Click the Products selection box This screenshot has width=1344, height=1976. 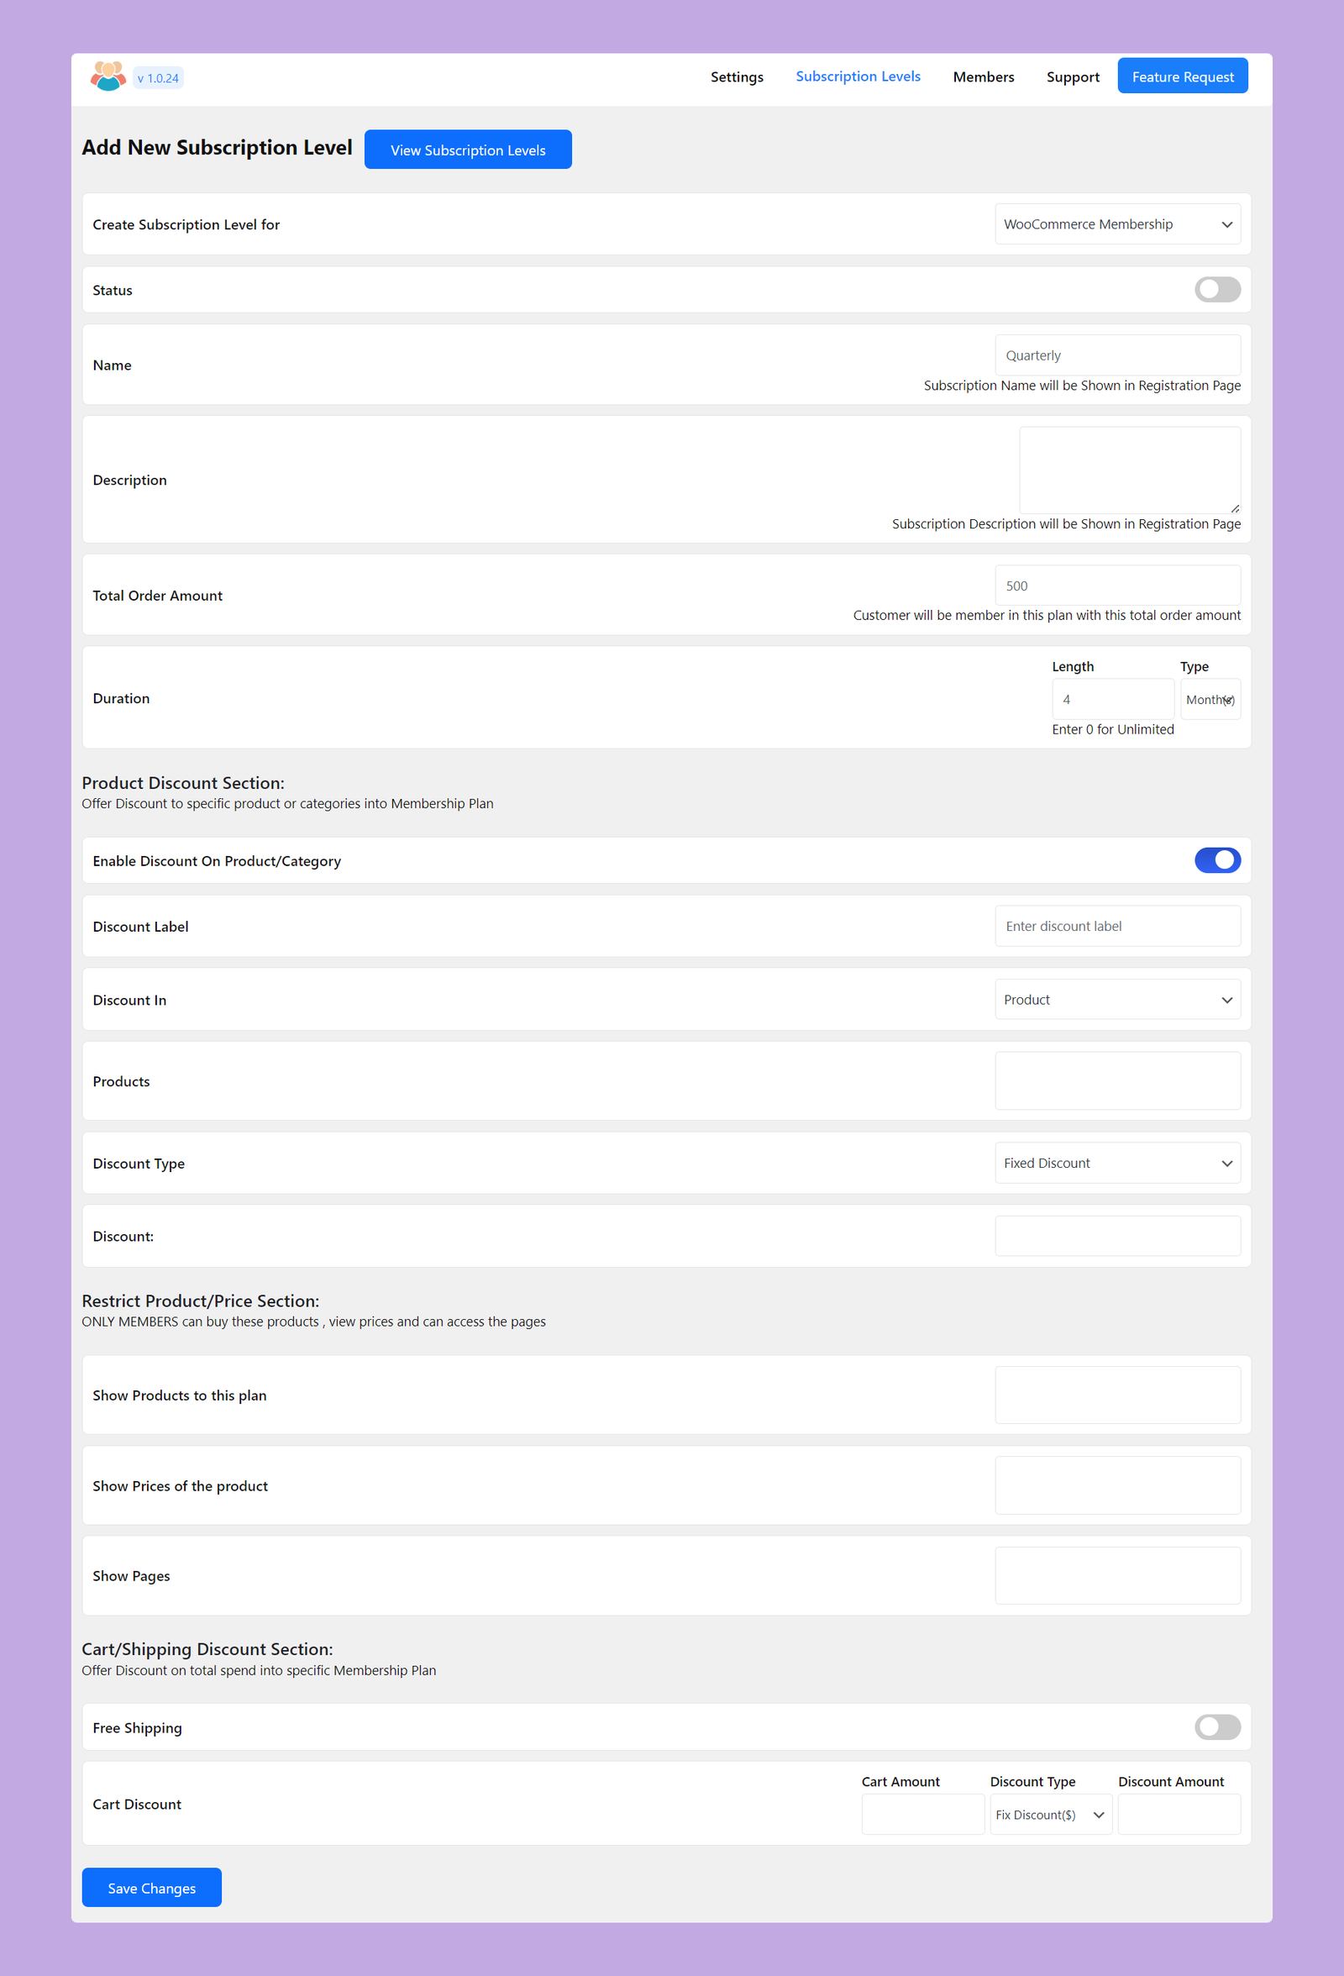click(x=1118, y=1081)
